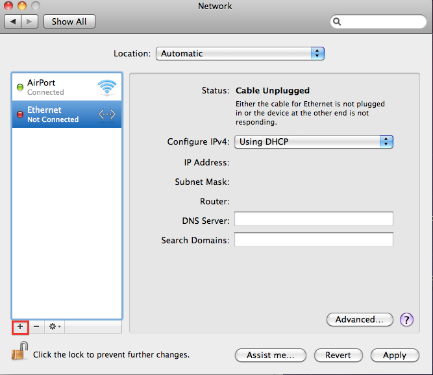Open the Advanced settings
Image resolution: width=433 pixels, height=375 pixels.
click(x=360, y=319)
